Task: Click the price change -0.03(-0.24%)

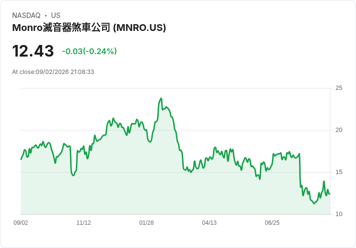Action: (x=89, y=51)
